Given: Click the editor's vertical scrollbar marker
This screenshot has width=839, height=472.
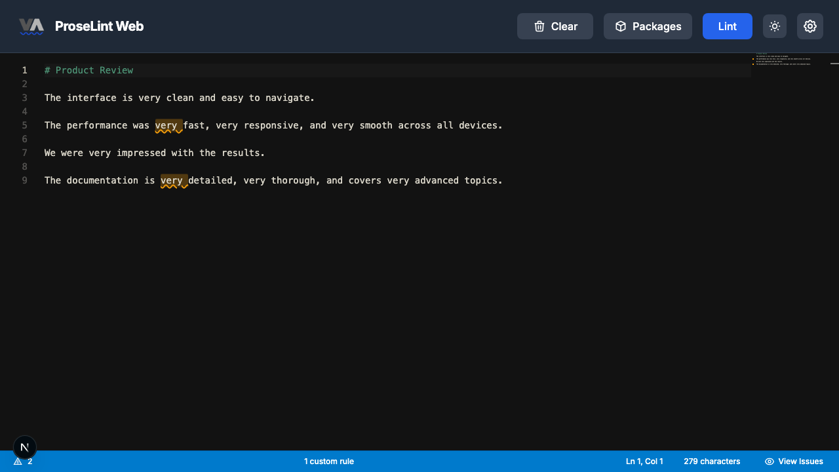Looking at the screenshot, I should click(x=834, y=64).
